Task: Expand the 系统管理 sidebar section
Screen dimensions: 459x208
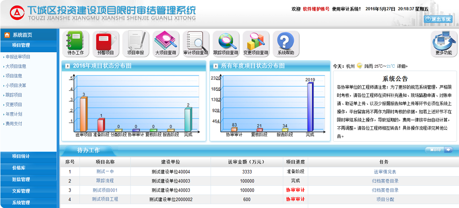Action: click(x=21, y=203)
